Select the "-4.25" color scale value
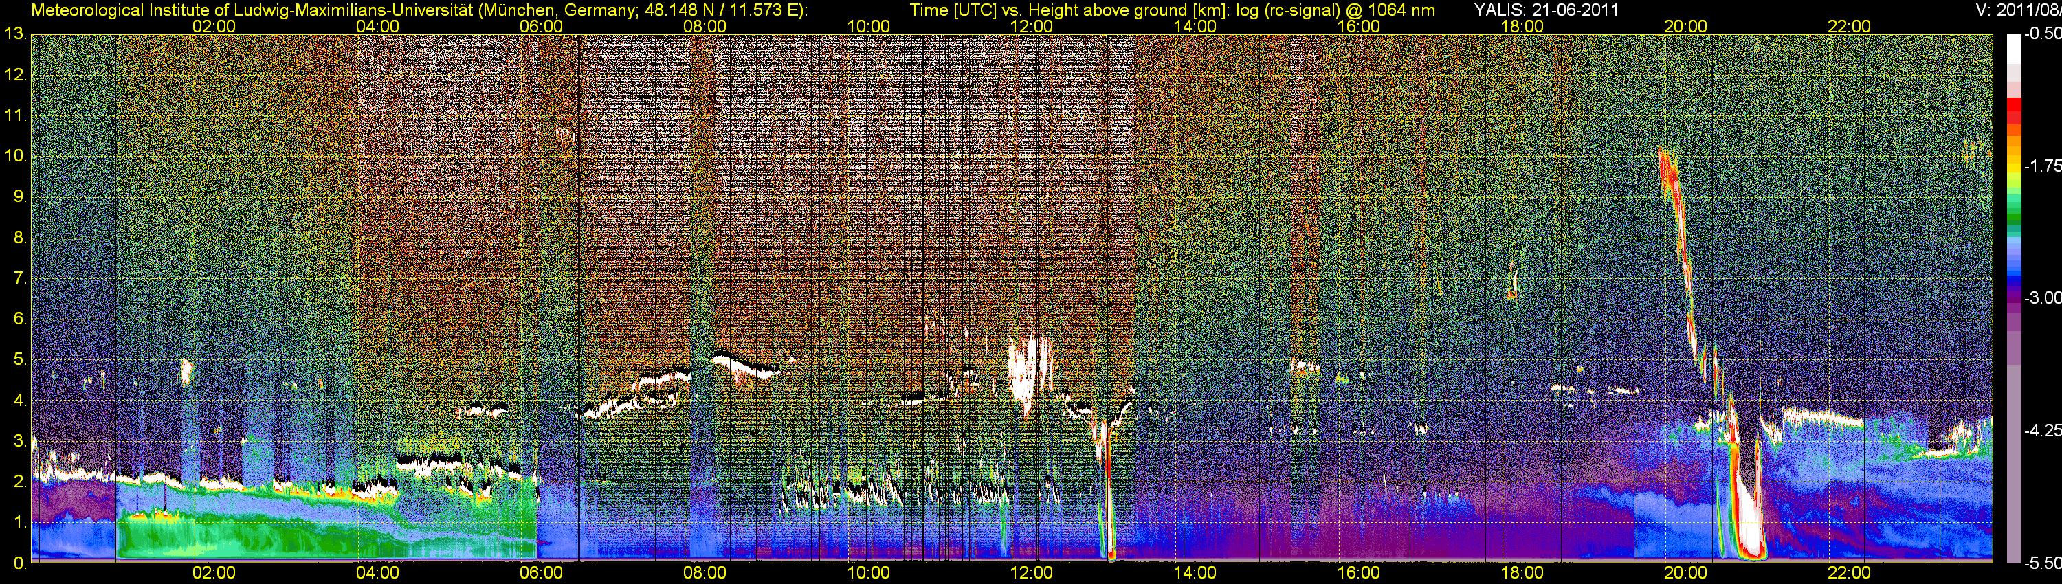 point(2042,430)
